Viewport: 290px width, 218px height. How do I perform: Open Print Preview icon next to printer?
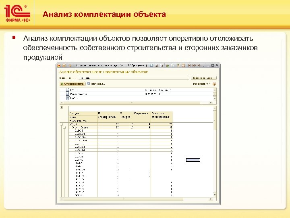coord(162,65)
